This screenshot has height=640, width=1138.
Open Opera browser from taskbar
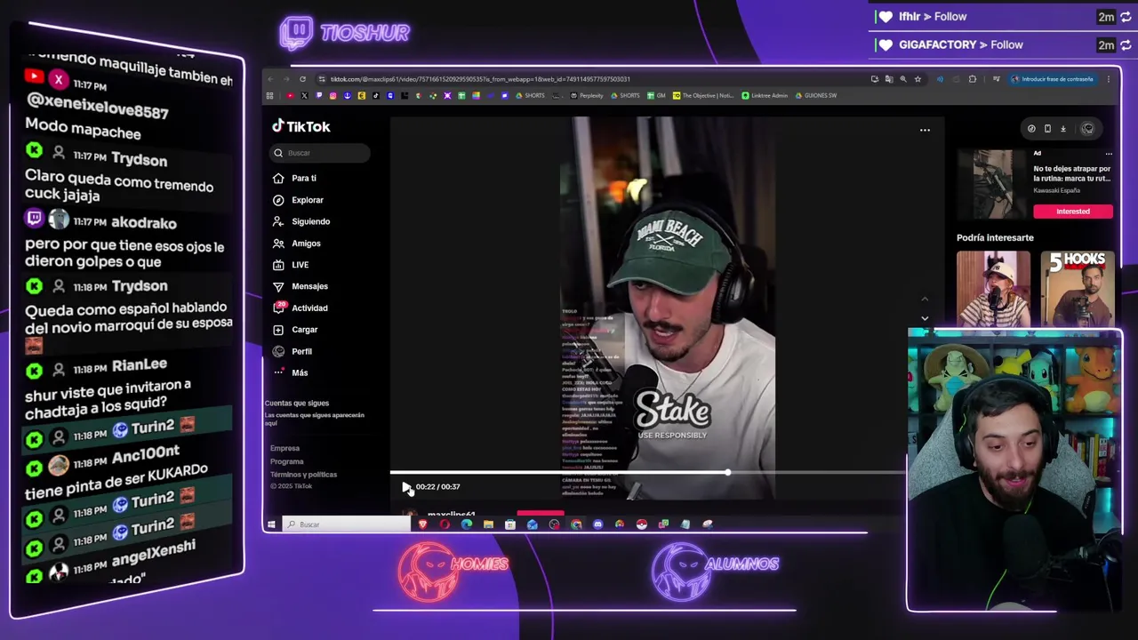click(x=445, y=524)
